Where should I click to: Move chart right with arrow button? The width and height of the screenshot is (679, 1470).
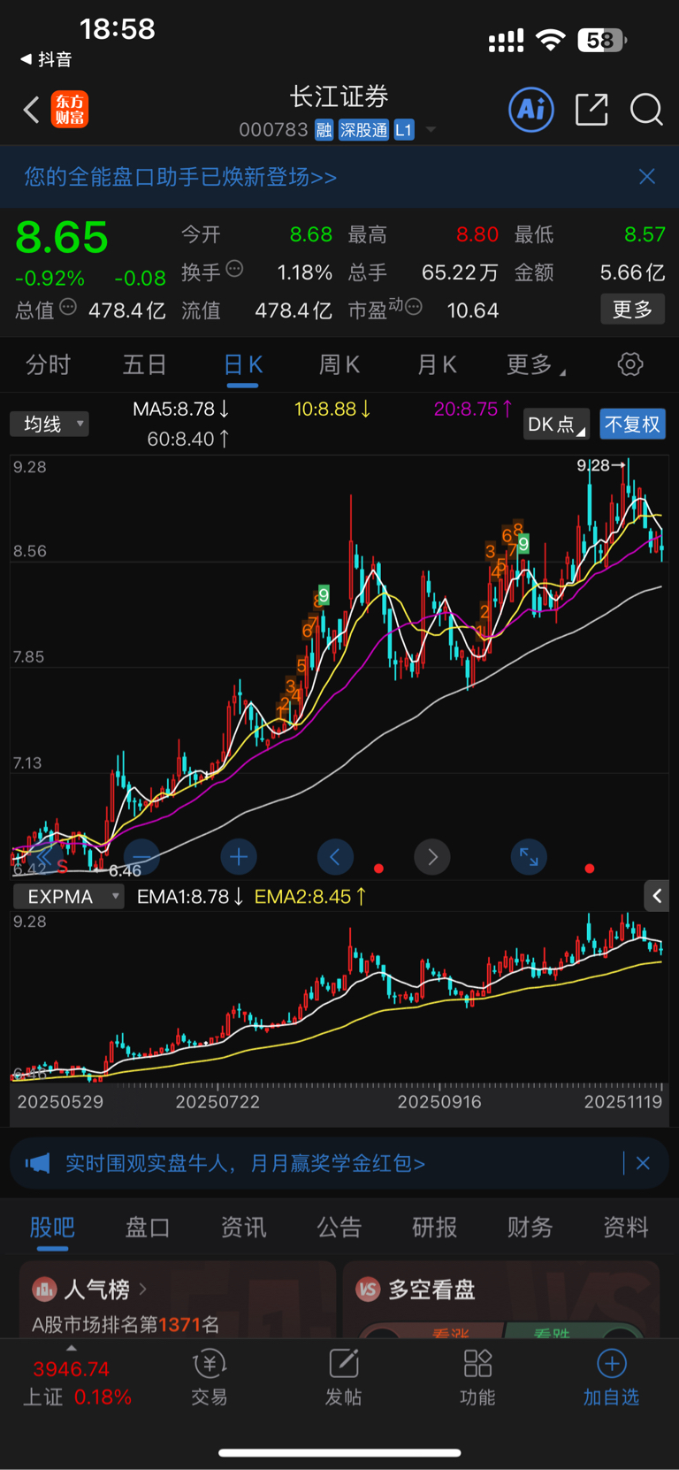pos(432,856)
